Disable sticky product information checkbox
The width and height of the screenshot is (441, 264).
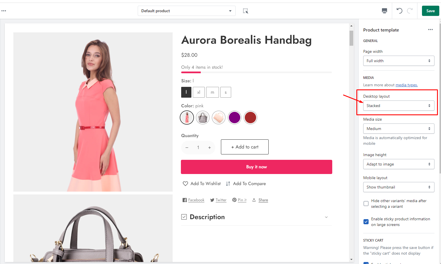pyautogui.click(x=366, y=222)
